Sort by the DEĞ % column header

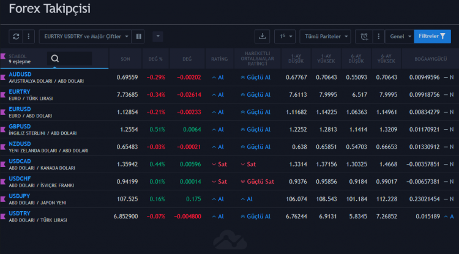coord(155,59)
